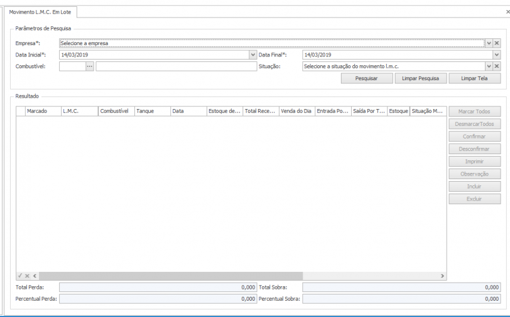Open the Combustível lookup ellipsis button
The height and width of the screenshot is (317, 510).
[90, 66]
